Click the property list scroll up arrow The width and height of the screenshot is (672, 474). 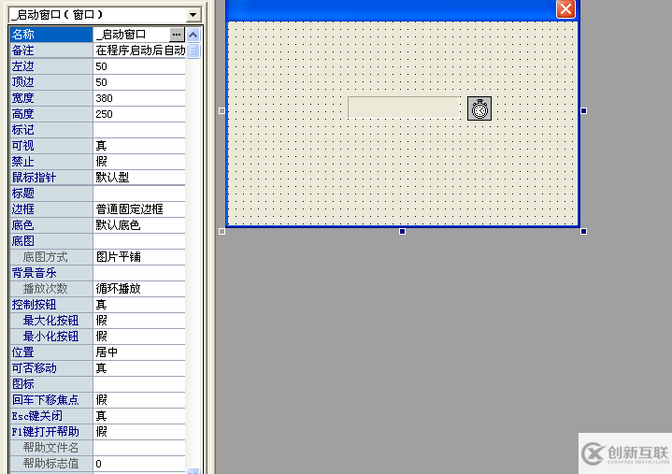[193, 35]
